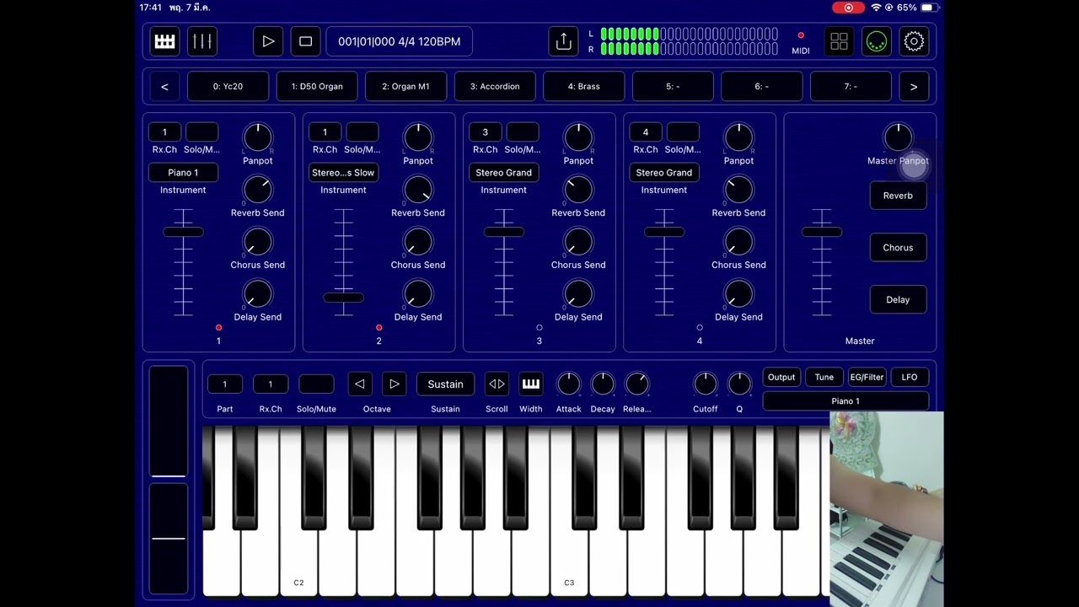Open the settings gear icon
Viewport: 1079px width, 607px height.
tap(914, 41)
